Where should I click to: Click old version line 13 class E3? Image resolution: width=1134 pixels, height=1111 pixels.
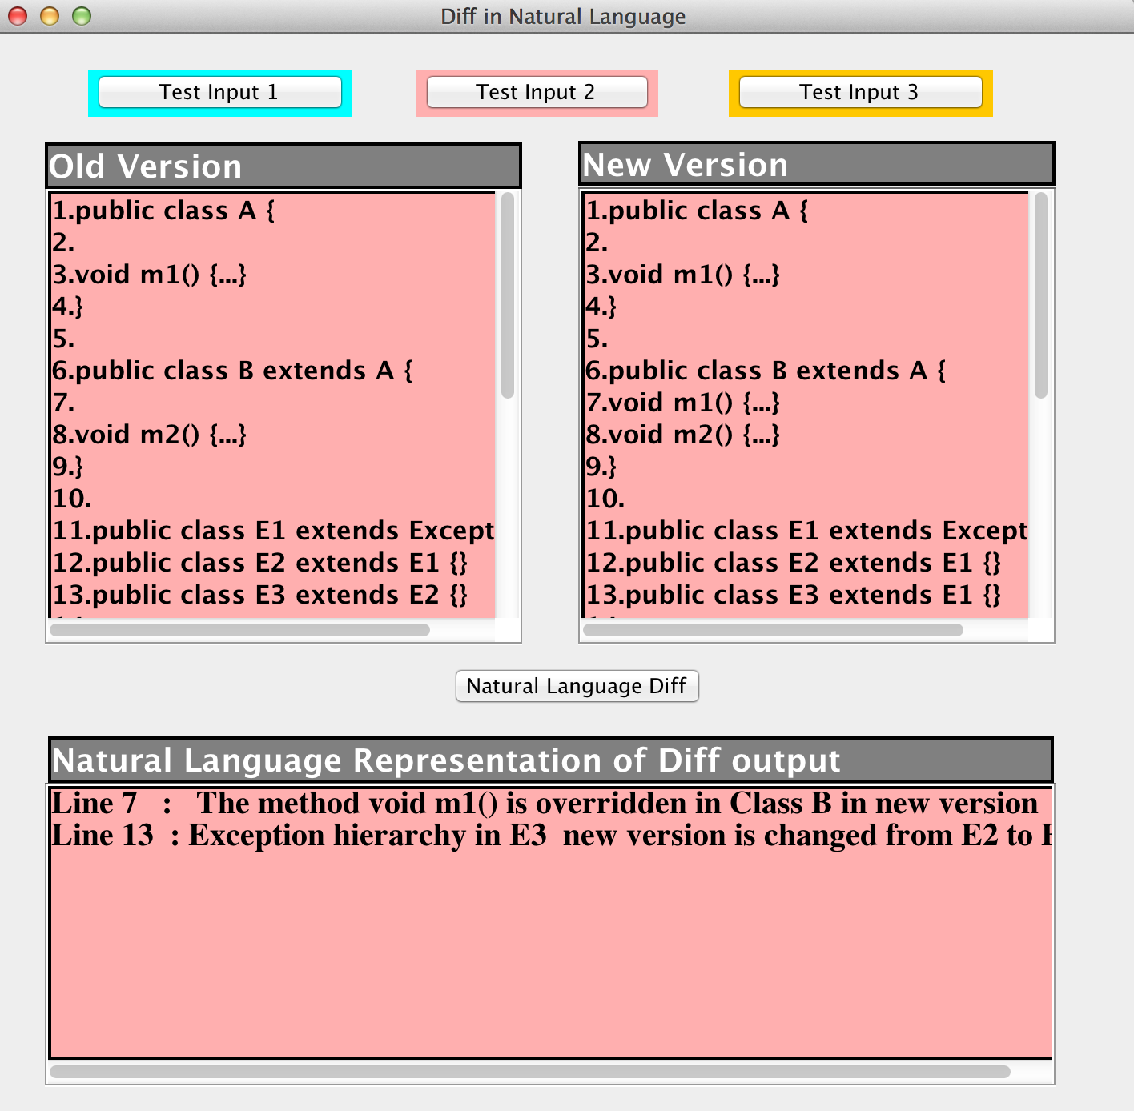coord(259,595)
